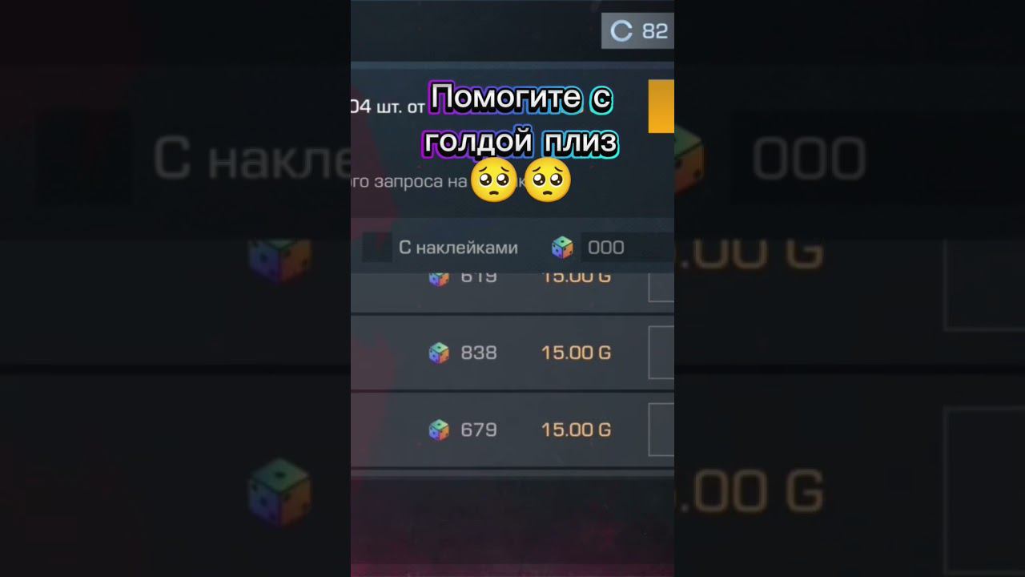
Task: Click the dice icon next to 838
Action: tap(439, 353)
